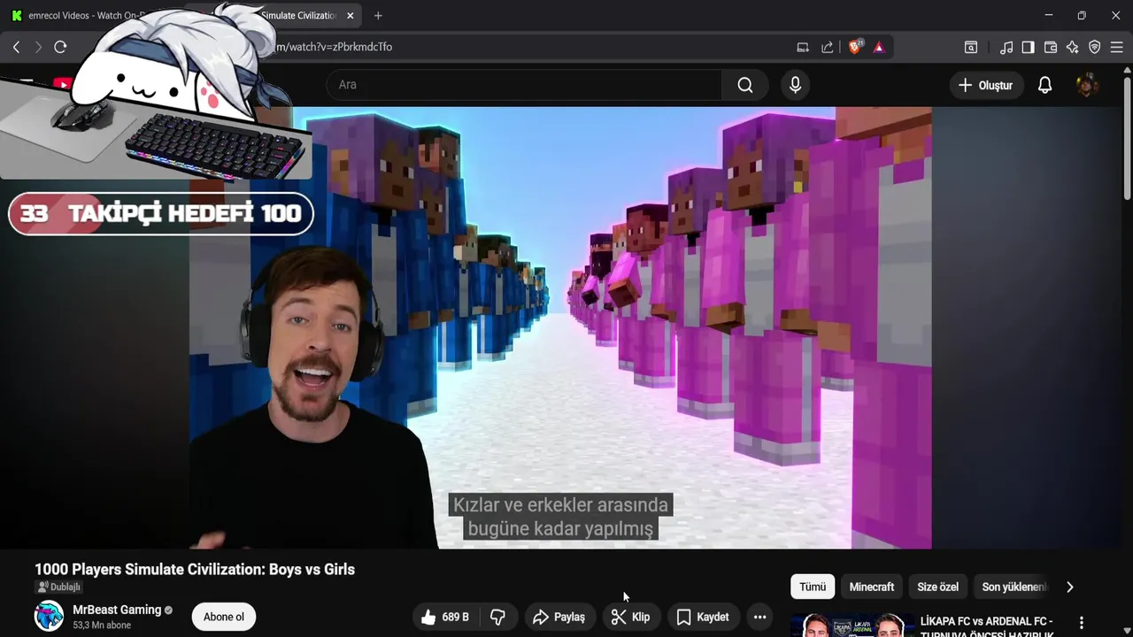Like the video showing 689 B
Image resolution: width=1133 pixels, height=637 pixels.
click(446, 617)
